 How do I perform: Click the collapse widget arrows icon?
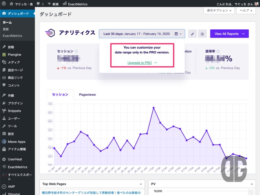pos(192,34)
